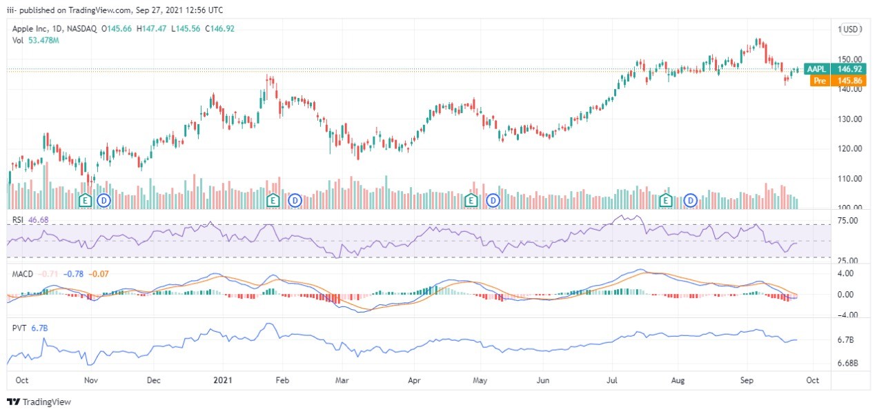This screenshot has width=877, height=414.
Task: Show the dividend D marker from August 2021
Action: click(689, 200)
